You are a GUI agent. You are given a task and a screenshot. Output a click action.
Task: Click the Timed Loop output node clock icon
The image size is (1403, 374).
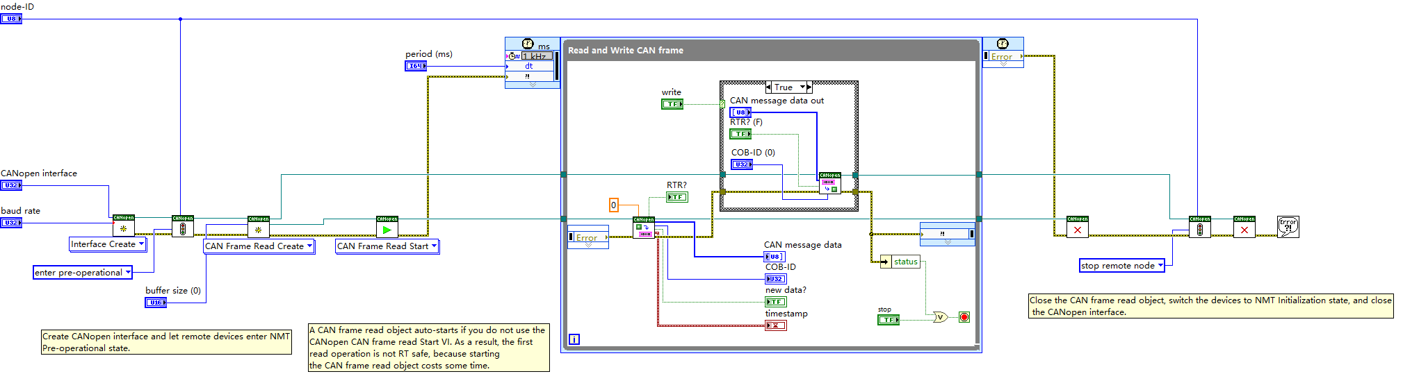1003,44
